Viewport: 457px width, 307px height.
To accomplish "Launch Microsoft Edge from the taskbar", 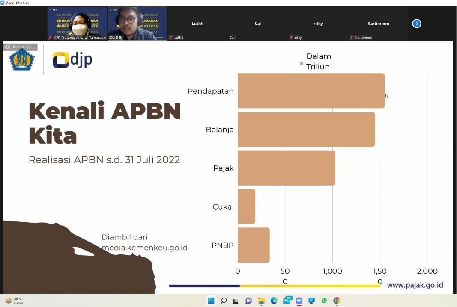I will (274, 301).
